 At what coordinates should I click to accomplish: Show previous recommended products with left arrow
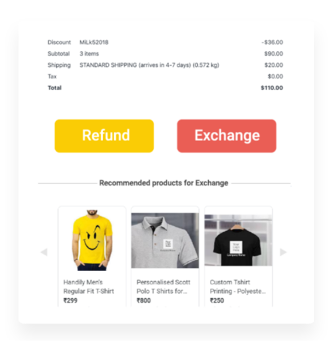pyautogui.click(x=44, y=252)
